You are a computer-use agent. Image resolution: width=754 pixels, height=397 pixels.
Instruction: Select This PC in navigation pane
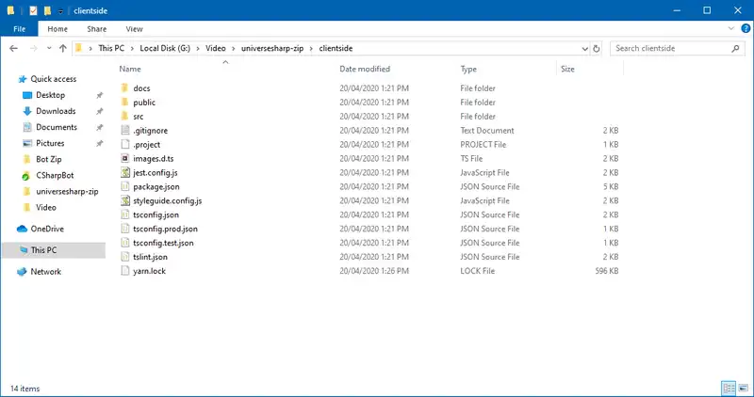pyautogui.click(x=45, y=250)
